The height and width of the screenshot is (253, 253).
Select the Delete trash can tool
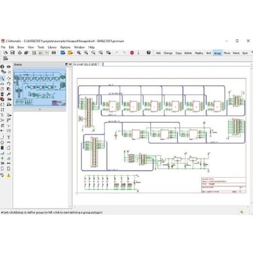click(x=2, y=94)
